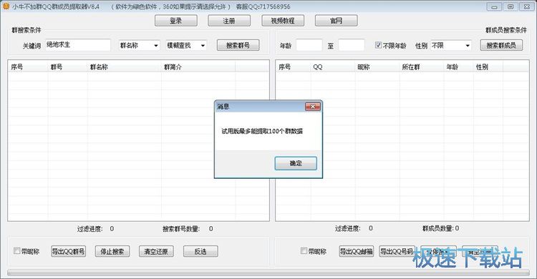The height and width of the screenshot is (279, 537).
Task: Maximize the main application window
Action: [x=511, y=6]
